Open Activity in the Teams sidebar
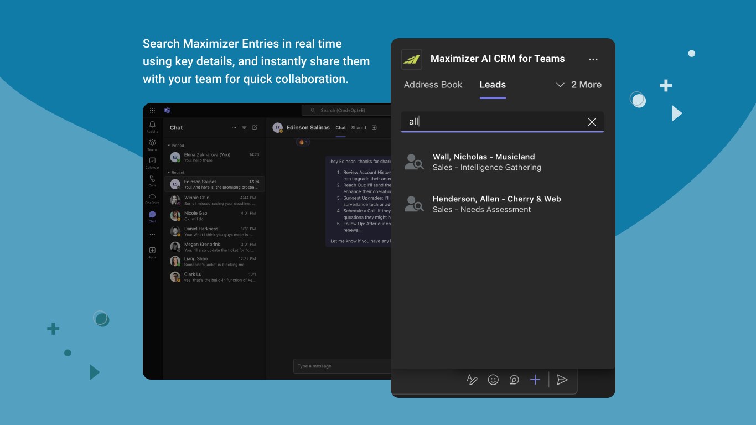The width and height of the screenshot is (756, 425). tap(152, 127)
